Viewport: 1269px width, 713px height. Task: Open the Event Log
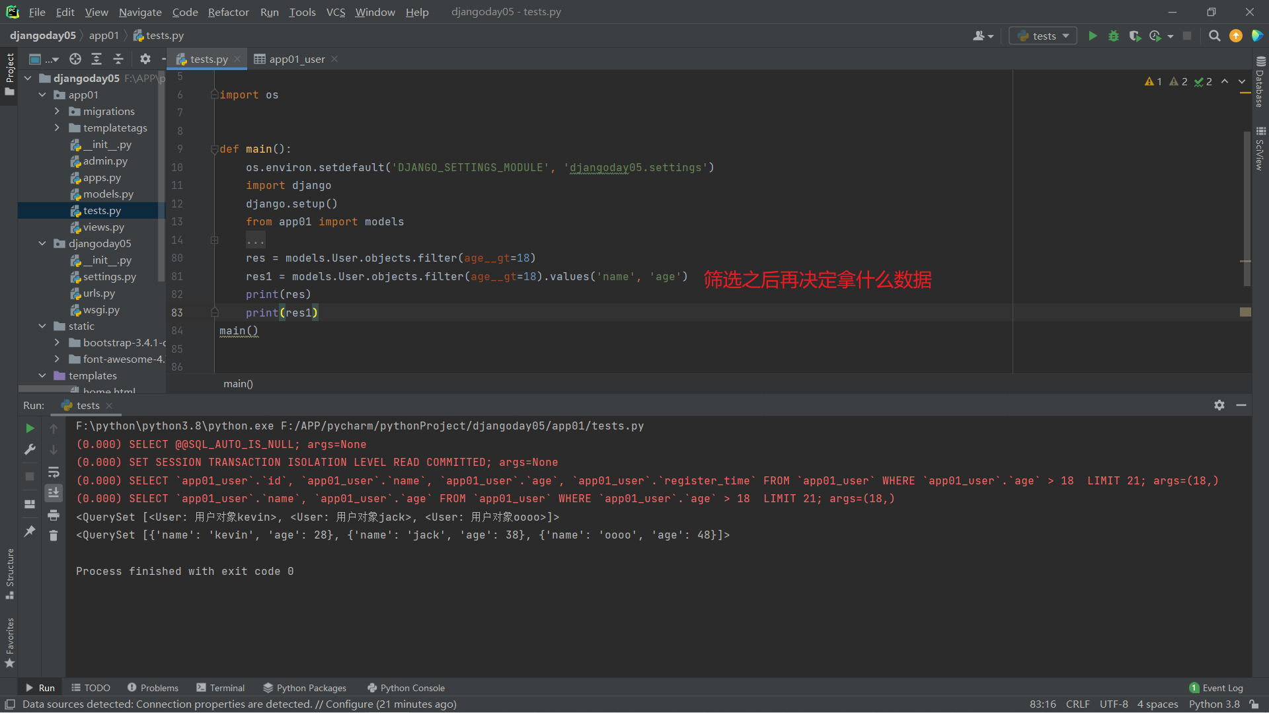[x=1216, y=688]
